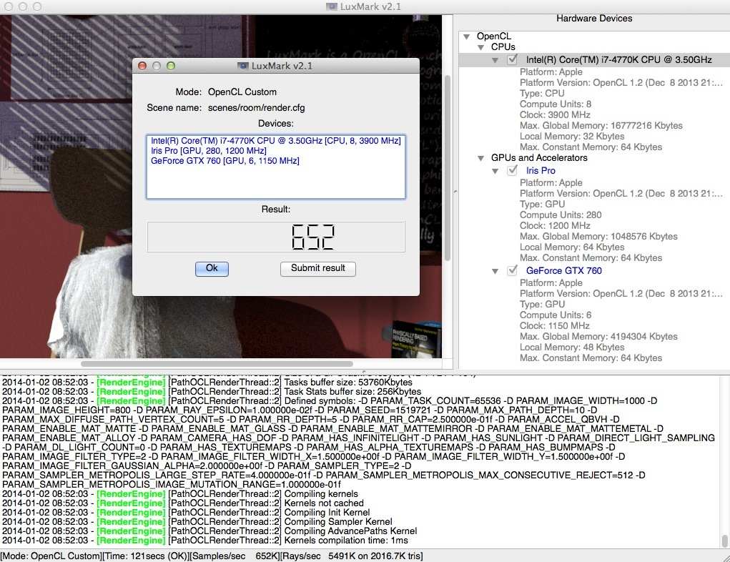Click 'Max. Global Memory: 1048576 Kbytes' row
This screenshot has height=562, width=730.
[598, 237]
